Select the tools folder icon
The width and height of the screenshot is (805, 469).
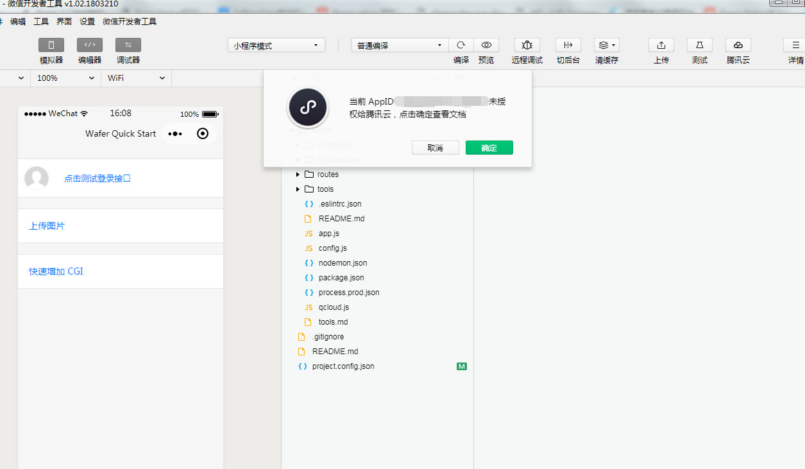pos(309,189)
